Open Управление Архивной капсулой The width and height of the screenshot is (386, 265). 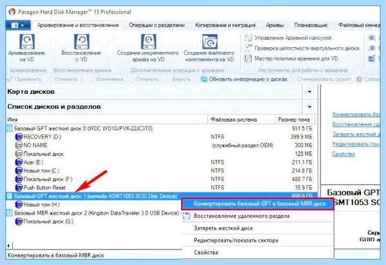(x=288, y=38)
